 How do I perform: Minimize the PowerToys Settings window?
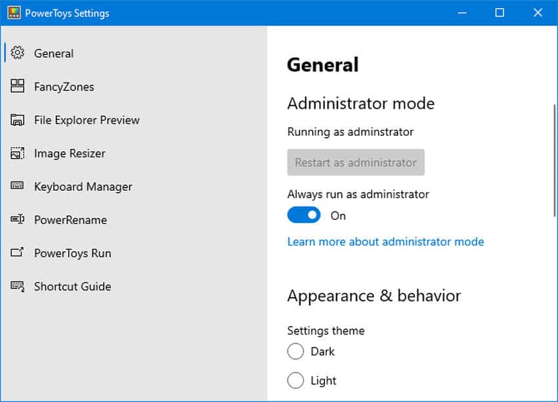(x=462, y=13)
